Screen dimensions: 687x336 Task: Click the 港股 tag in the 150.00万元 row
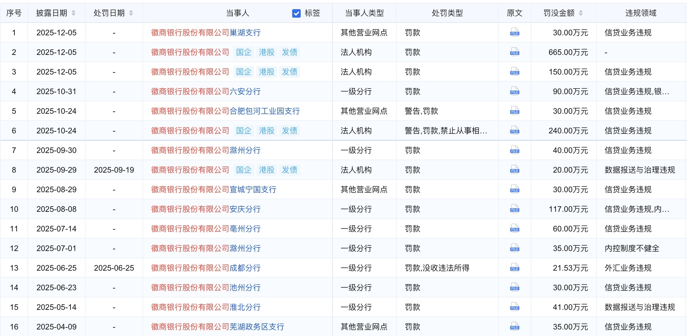click(267, 72)
